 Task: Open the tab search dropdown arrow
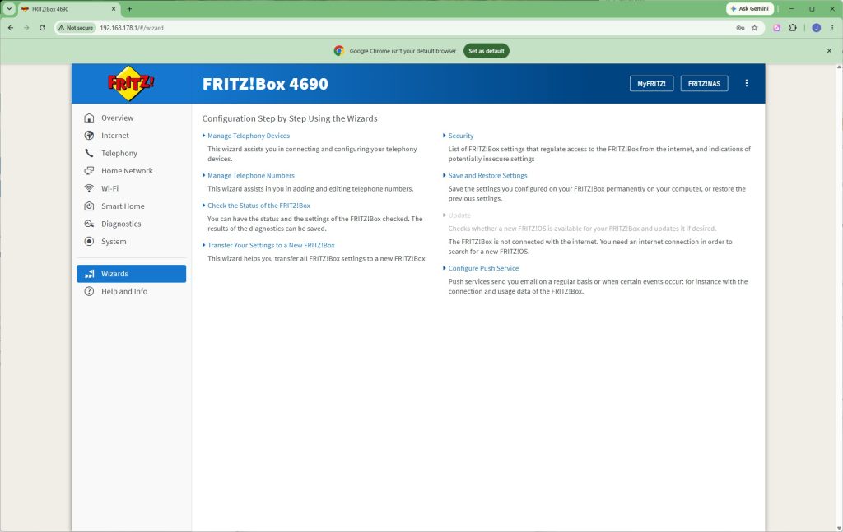[x=9, y=9]
